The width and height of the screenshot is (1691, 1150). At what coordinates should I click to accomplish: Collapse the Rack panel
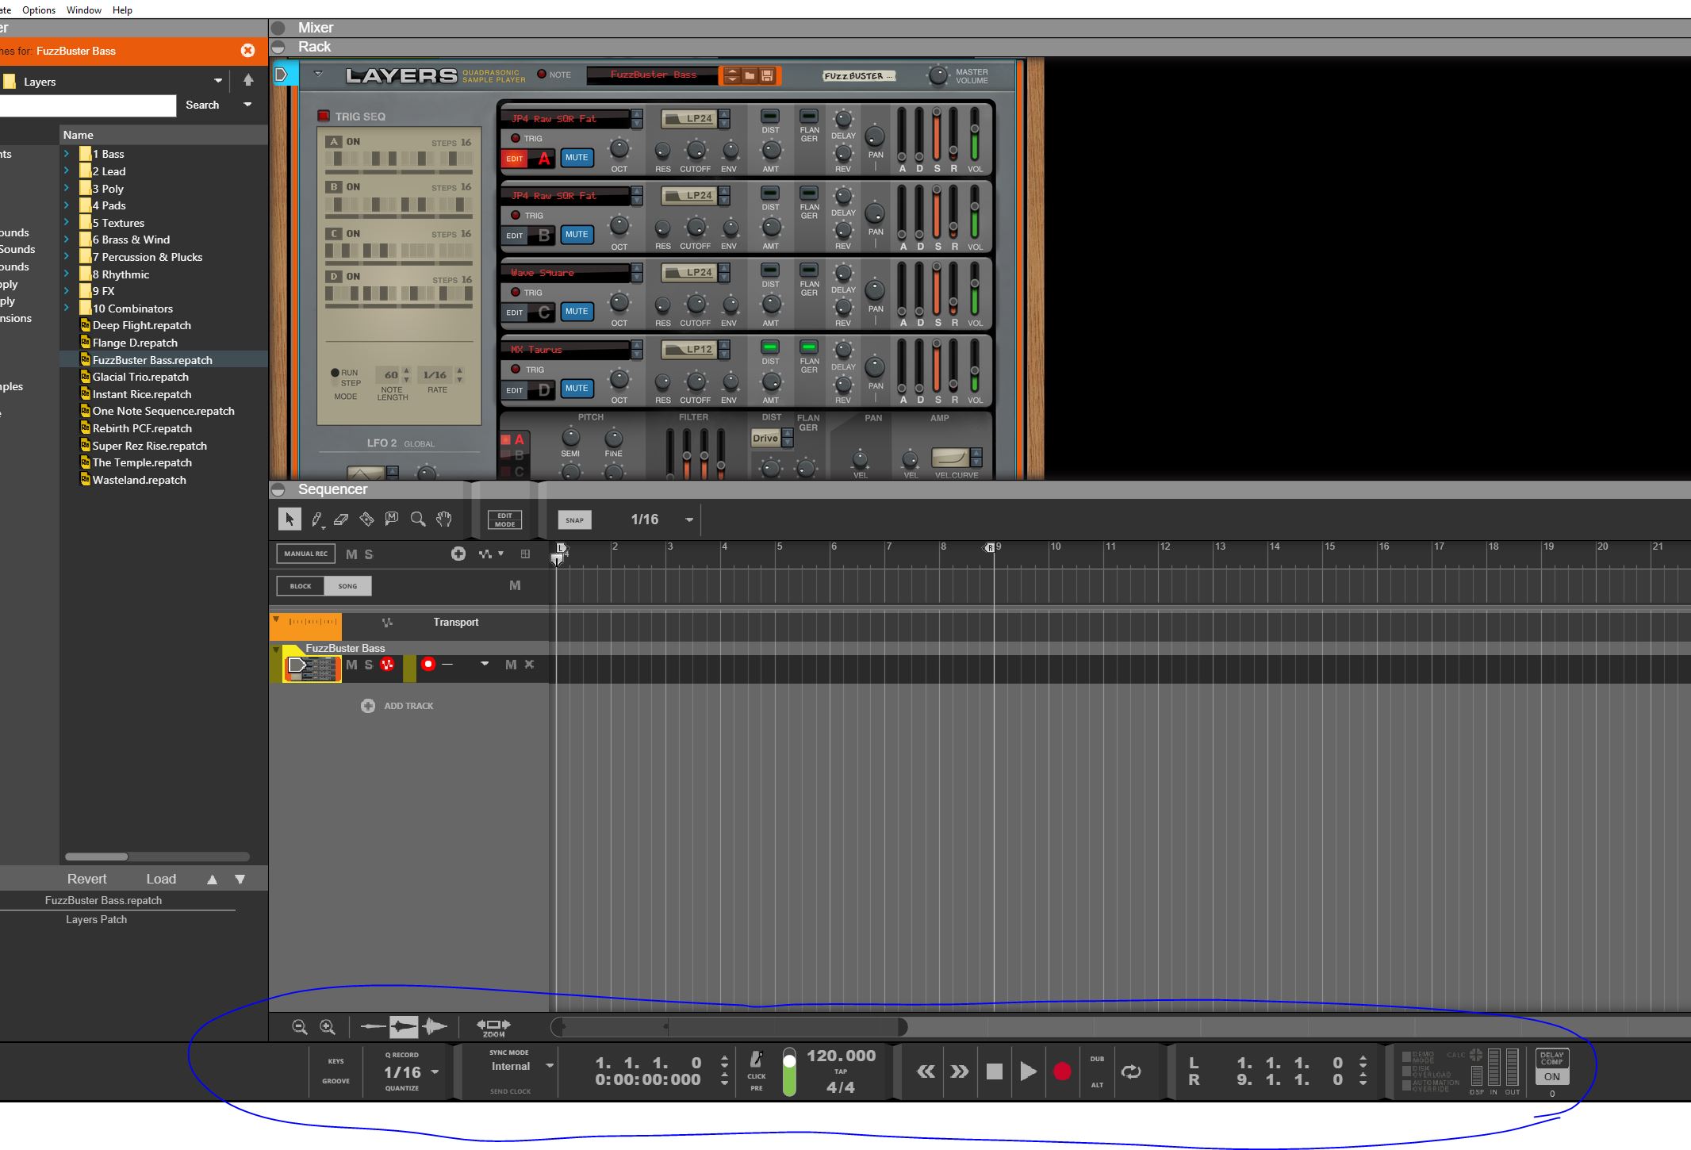(x=278, y=47)
